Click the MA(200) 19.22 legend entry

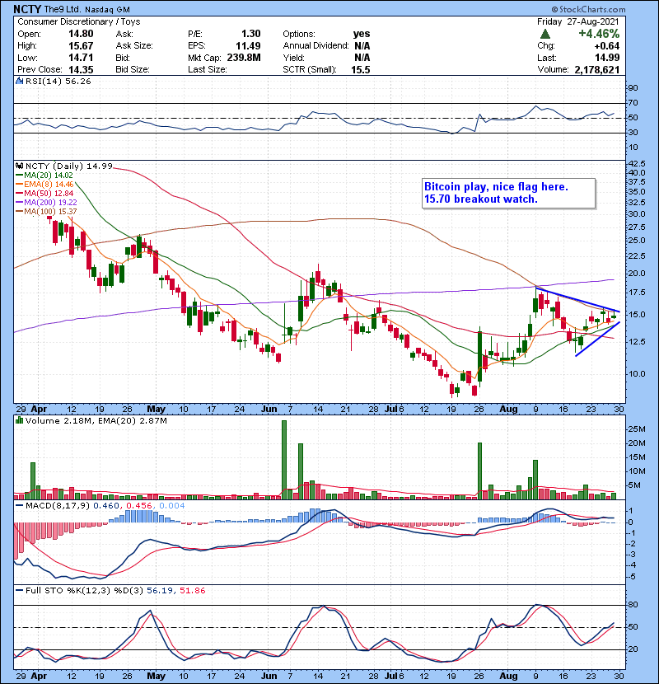(46, 203)
